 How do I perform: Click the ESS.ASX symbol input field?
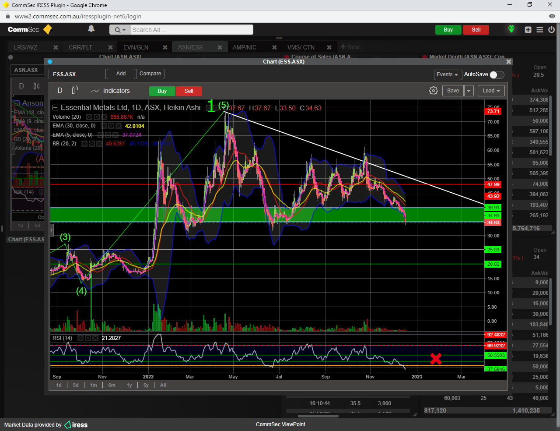coord(77,74)
